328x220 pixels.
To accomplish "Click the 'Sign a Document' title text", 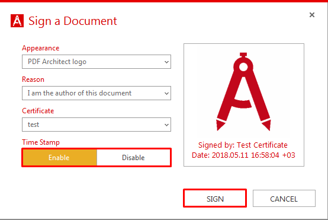I will (73, 21).
